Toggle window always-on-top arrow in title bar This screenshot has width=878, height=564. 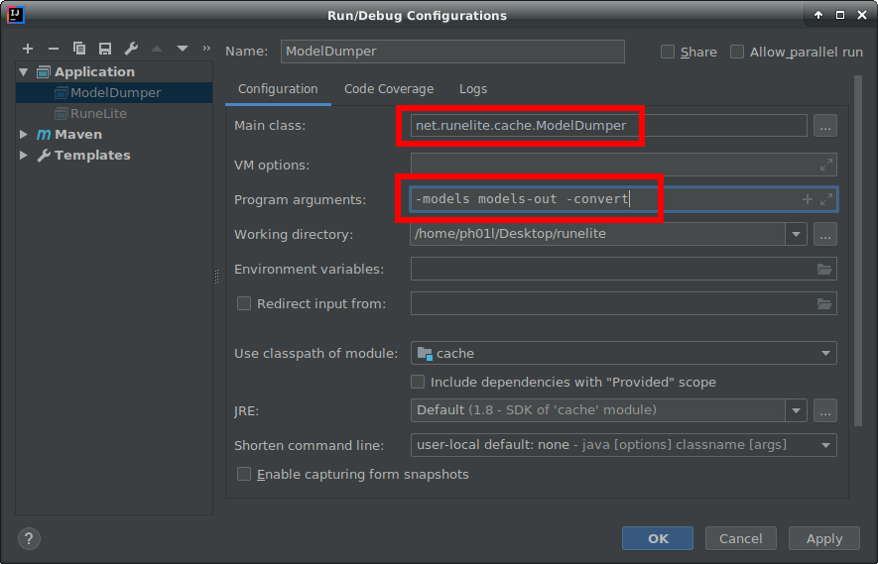(x=818, y=15)
